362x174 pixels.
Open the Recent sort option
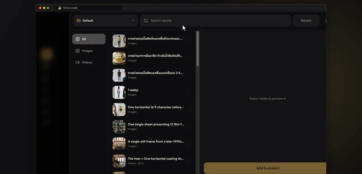pyautogui.click(x=306, y=21)
